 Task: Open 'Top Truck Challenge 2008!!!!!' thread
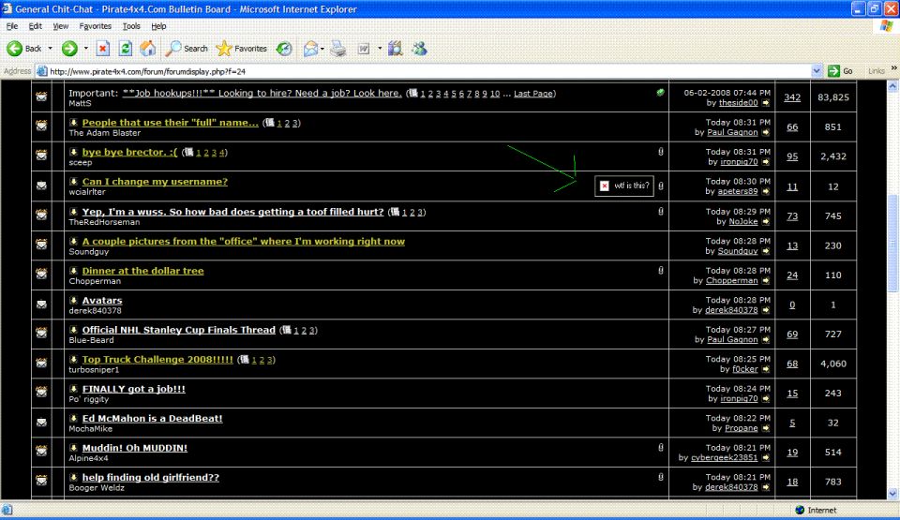tap(157, 359)
